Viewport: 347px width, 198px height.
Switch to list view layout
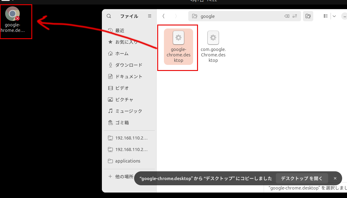tap(326, 16)
